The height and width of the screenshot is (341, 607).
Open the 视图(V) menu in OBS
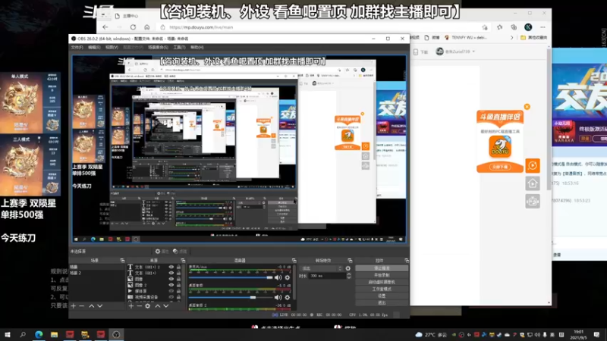112,47
